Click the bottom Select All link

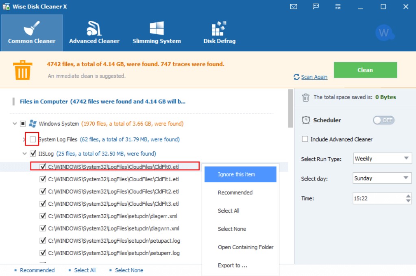85,270
